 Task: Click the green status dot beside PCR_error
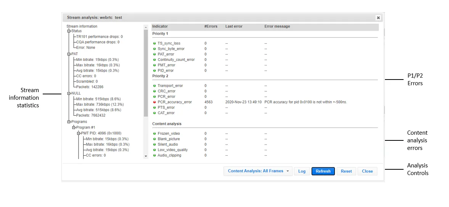[154, 97]
